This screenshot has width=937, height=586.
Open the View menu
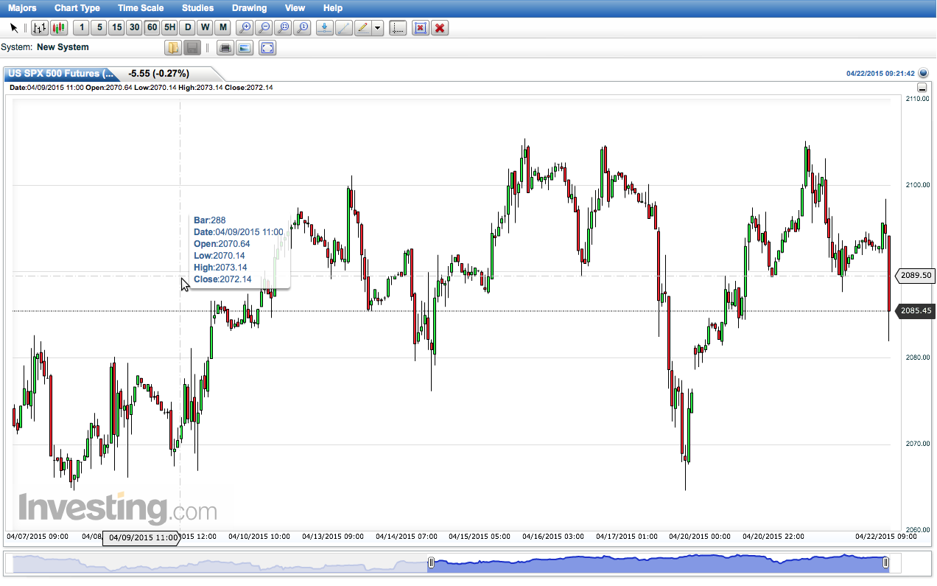click(x=295, y=8)
